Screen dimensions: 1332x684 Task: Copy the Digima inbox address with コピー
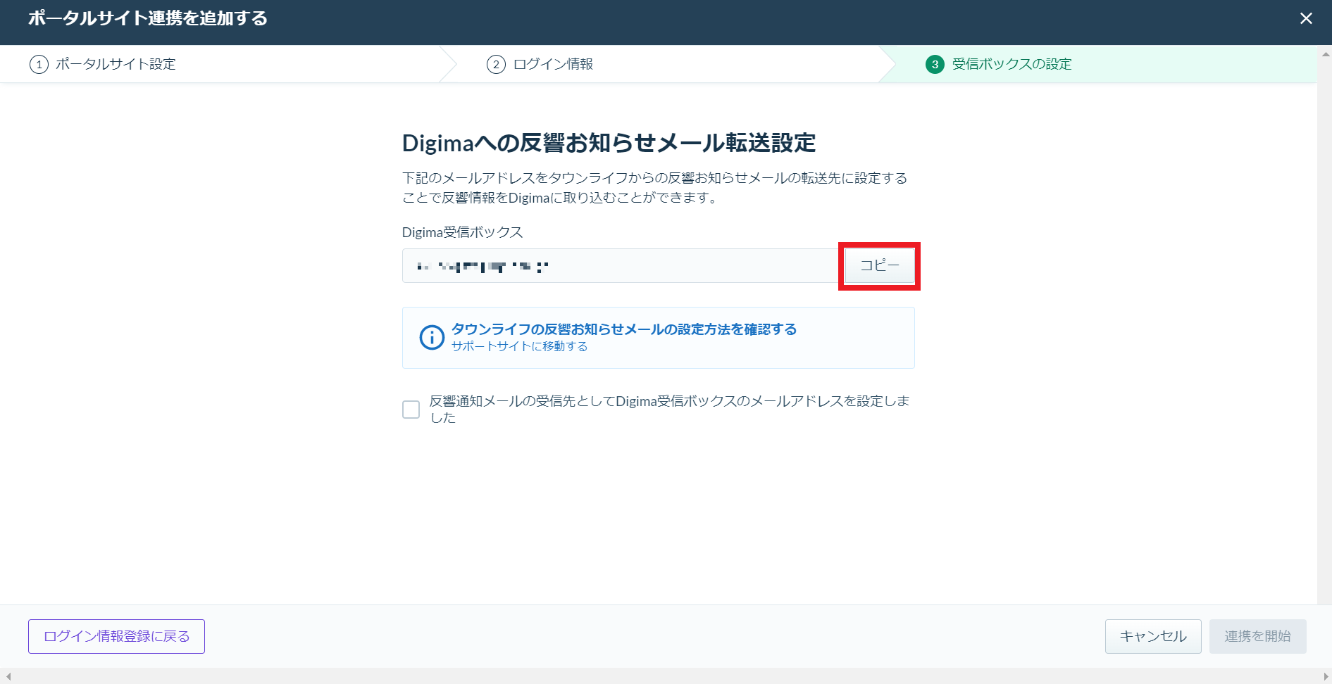880,265
